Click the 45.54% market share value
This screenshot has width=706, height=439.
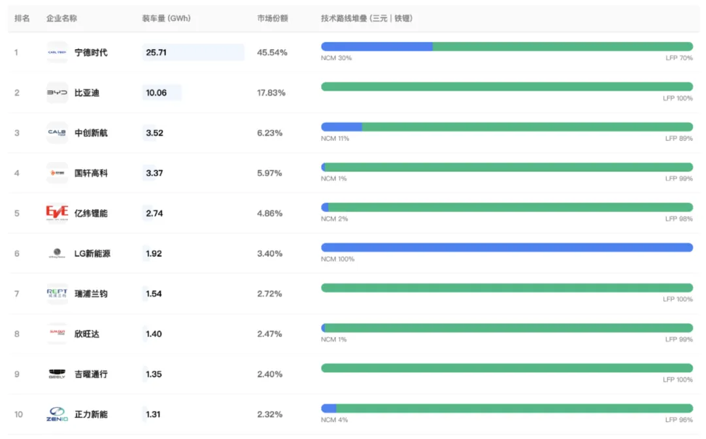tap(272, 52)
